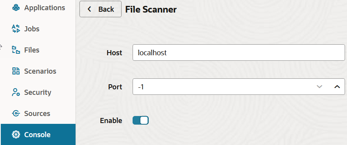This screenshot has height=145, width=347.
Task: Click the Applications cube icon
Action: coord(16,8)
